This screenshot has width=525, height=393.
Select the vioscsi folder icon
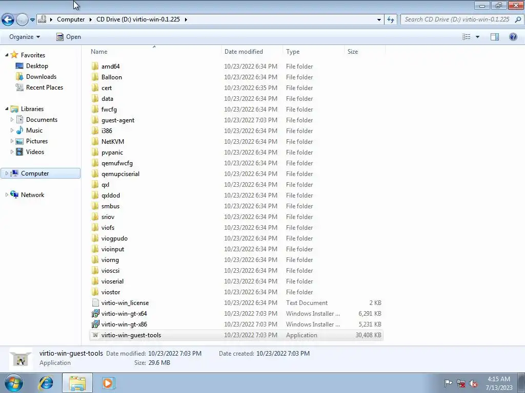point(95,270)
